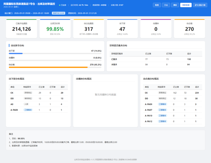Click the 未集齐 row total 84
Image resolution: width=211 pixels, height=163 pixels.
(188, 65)
